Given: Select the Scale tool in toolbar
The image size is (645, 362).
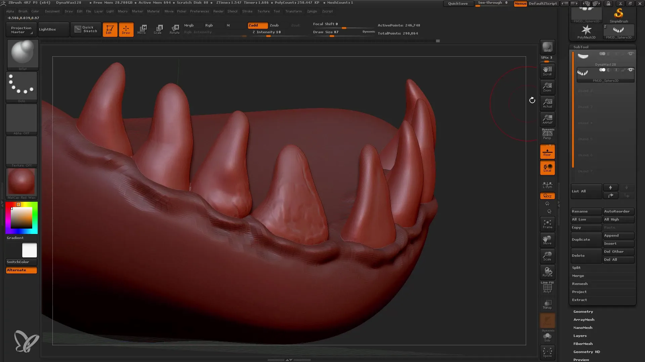Looking at the screenshot, I should [x=158, y=29].
